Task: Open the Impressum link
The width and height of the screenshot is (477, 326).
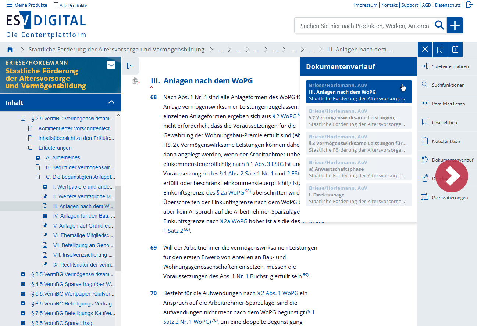Action: coord(366,5)
